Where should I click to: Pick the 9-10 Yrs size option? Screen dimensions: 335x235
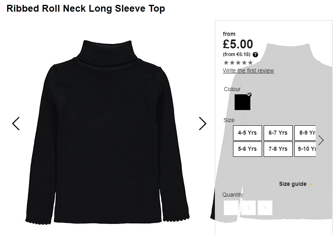pos(305,149)
